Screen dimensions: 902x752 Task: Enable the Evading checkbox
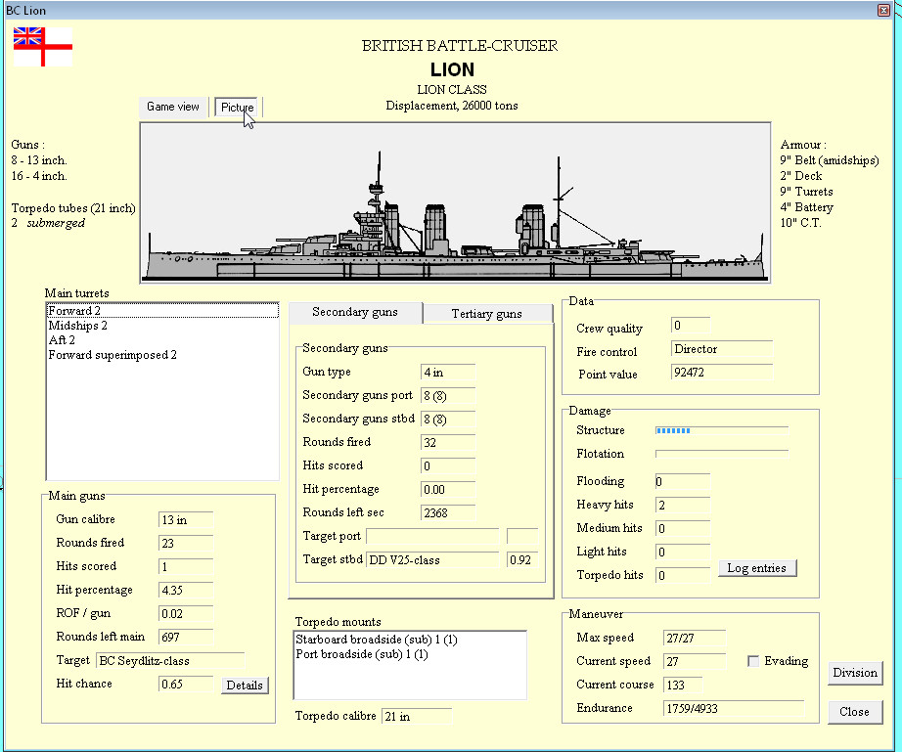point(753,661)
